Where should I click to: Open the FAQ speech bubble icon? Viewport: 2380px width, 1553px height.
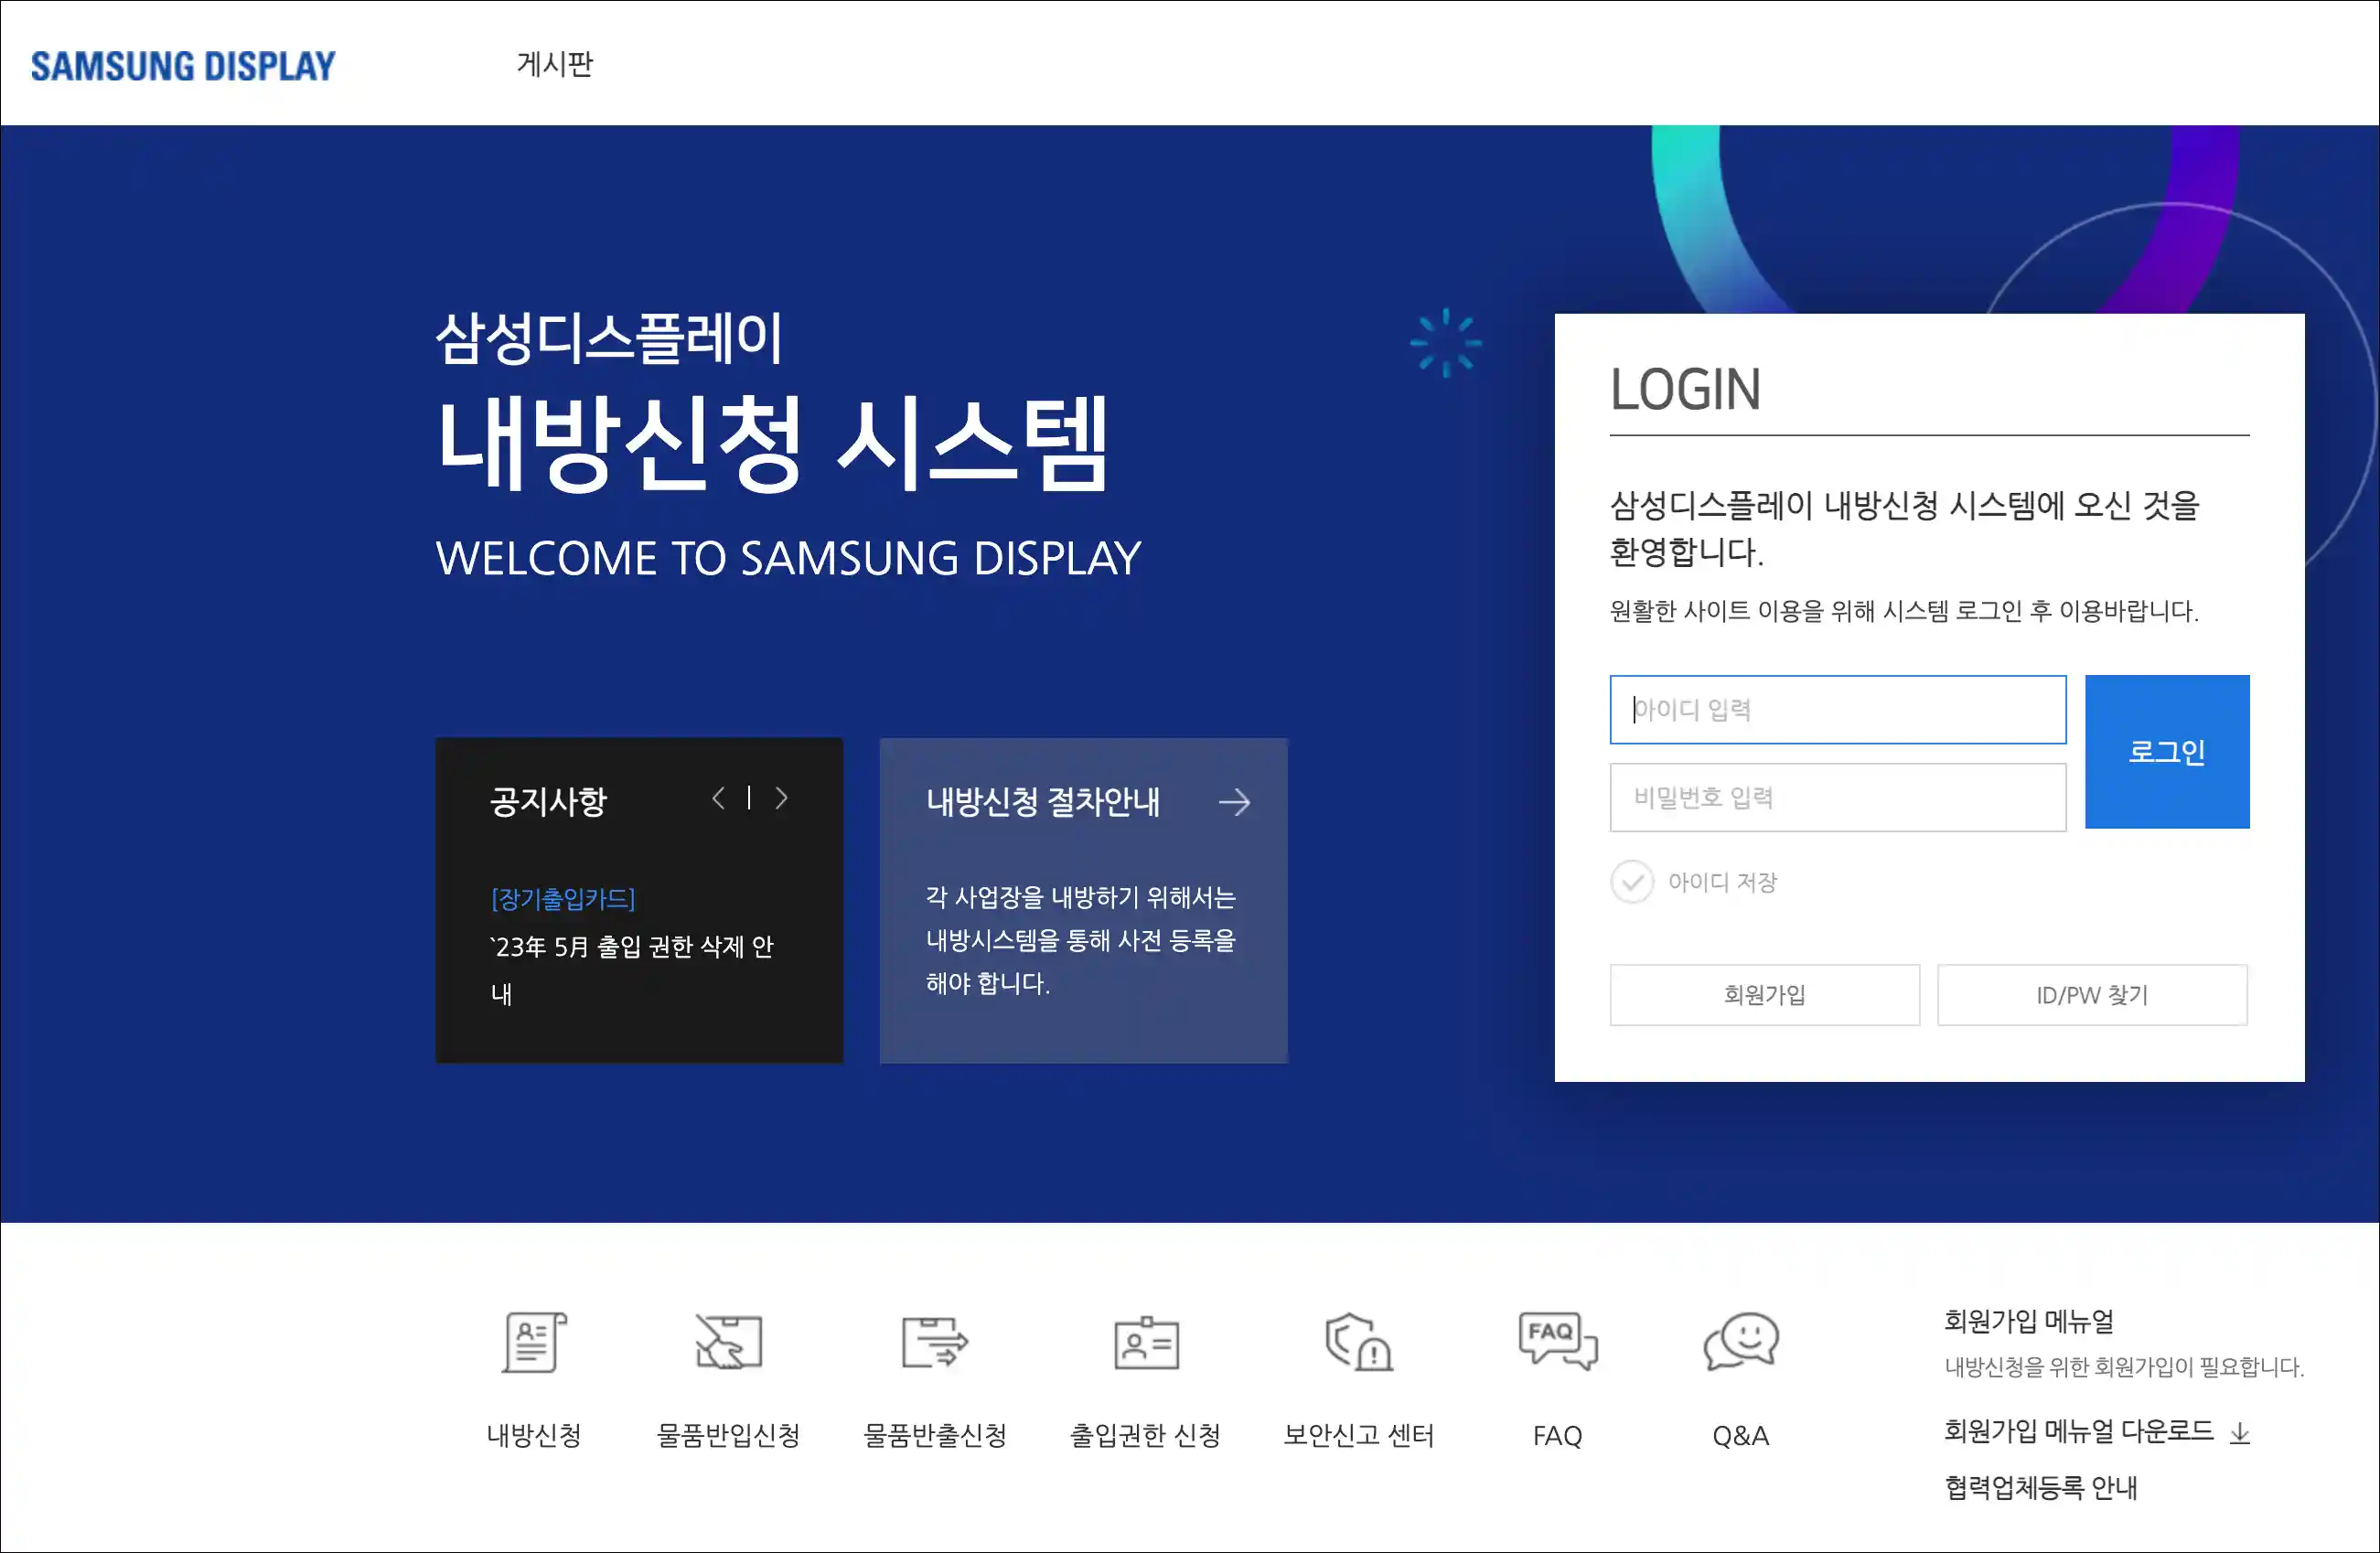point(1557,1341)
